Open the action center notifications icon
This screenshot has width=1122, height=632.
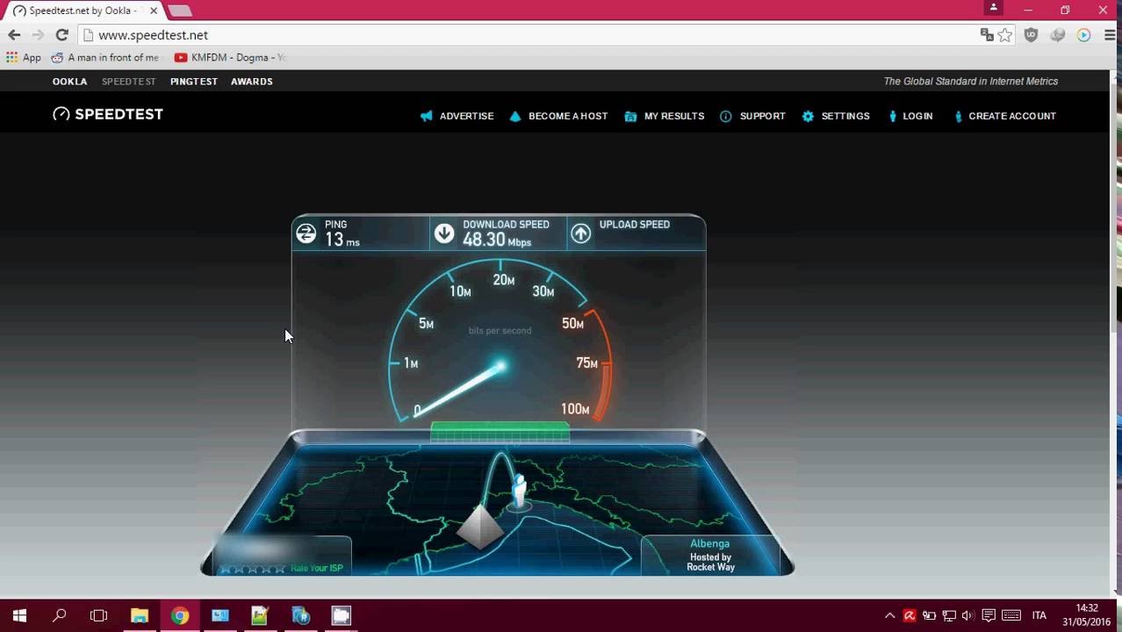click(989, 615)
